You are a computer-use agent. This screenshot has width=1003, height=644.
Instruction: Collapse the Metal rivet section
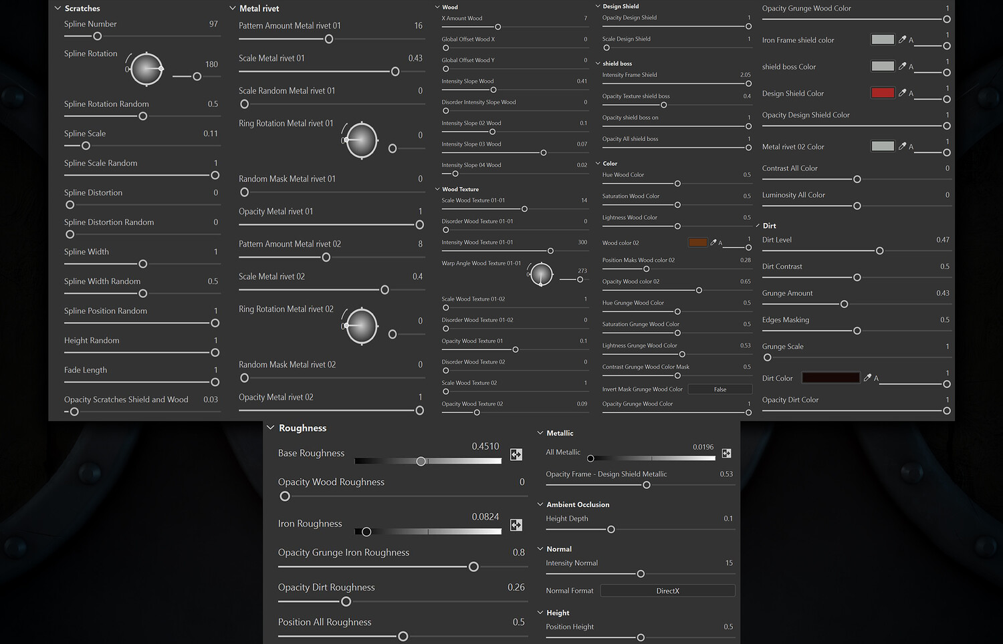pyautogui.click(x=233, y=8)
